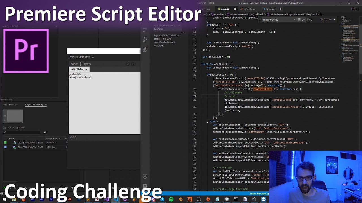Open VS Code Accounts icon

pyautogui.click(x=145, y=176)
